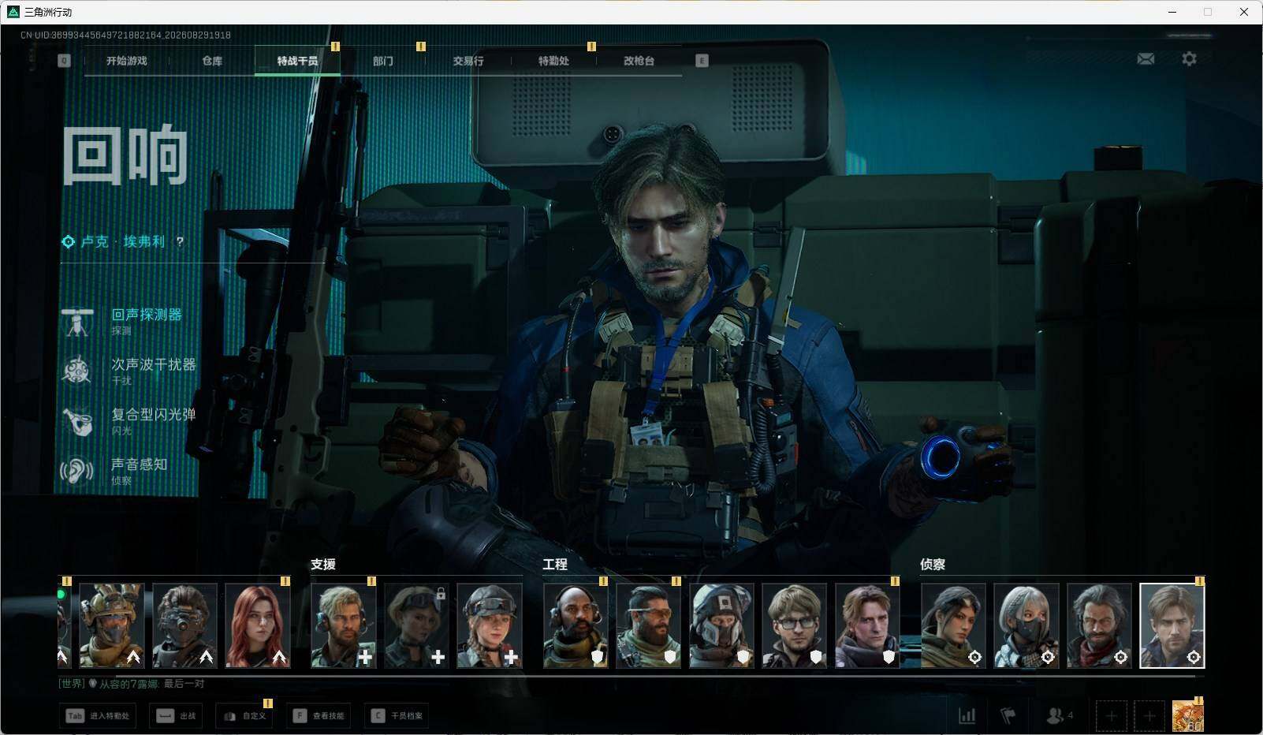The image size is (1263, 735).
Task: Switch to the 开始游戏 tab
Action: click(127, 61)
